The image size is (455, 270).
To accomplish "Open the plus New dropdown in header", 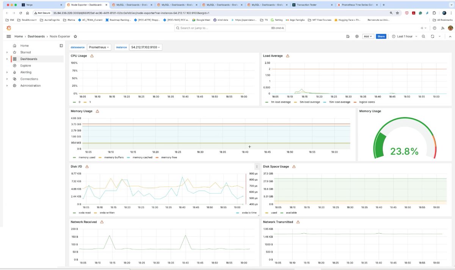I will tap(423, 28).
